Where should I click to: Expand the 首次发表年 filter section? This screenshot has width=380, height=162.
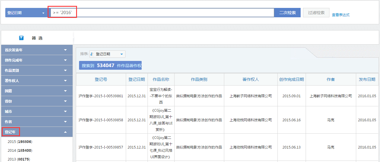pos(37,50)
